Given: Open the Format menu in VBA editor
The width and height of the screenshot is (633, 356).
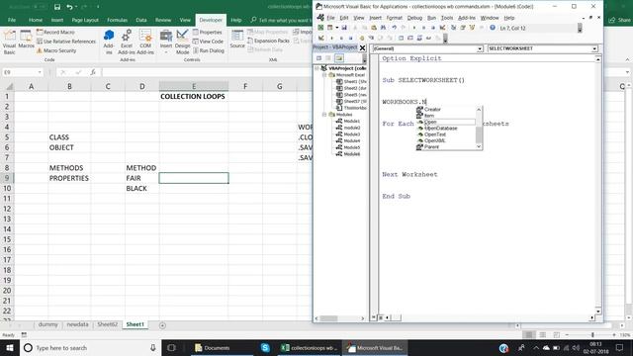Looking at the screenshot, I should (394, 18).
